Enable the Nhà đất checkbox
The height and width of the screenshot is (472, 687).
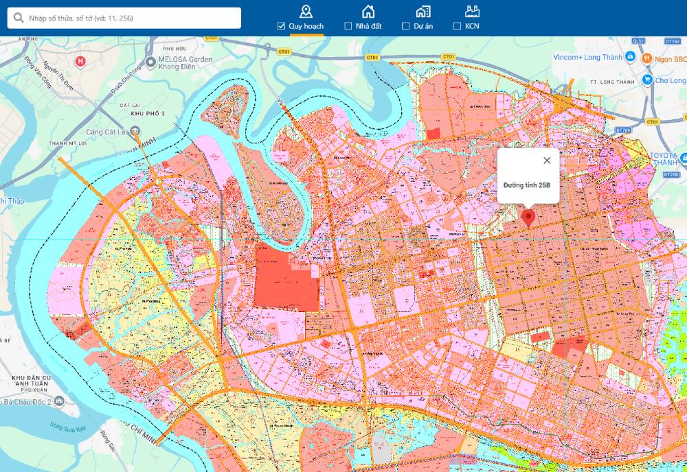pos(348,26)
